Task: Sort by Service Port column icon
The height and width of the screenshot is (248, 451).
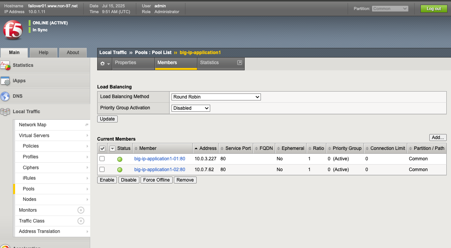Action: coord(222,148)
